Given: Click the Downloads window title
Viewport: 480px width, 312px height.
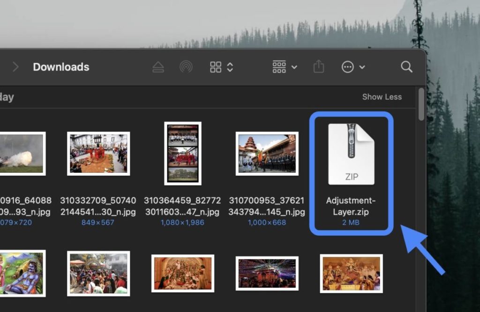Looking at the screenshot, I should [61, 67].
